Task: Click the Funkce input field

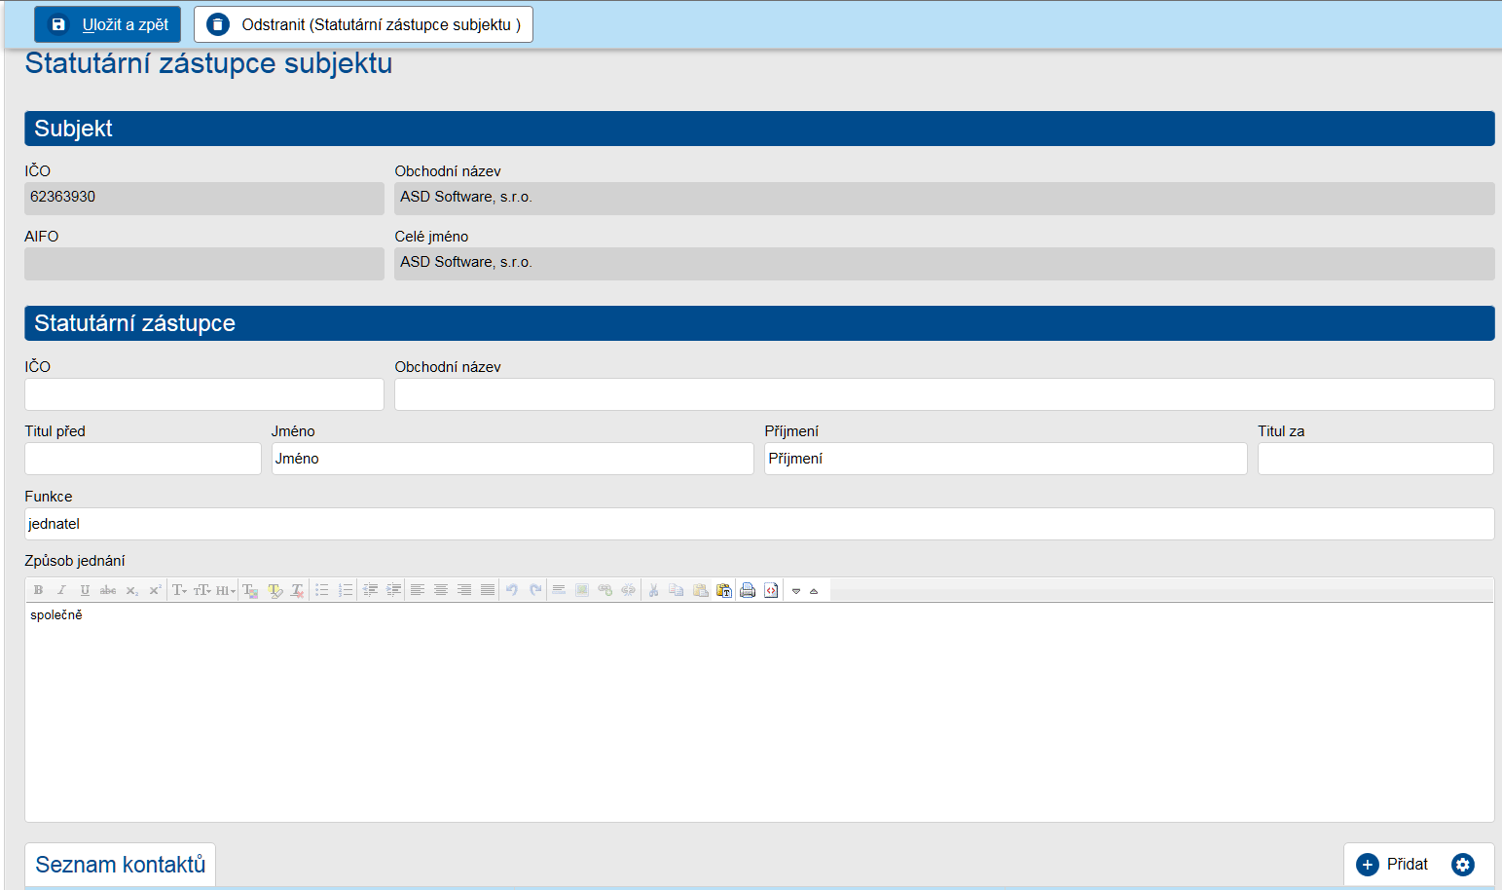Action: click(759, 524)
